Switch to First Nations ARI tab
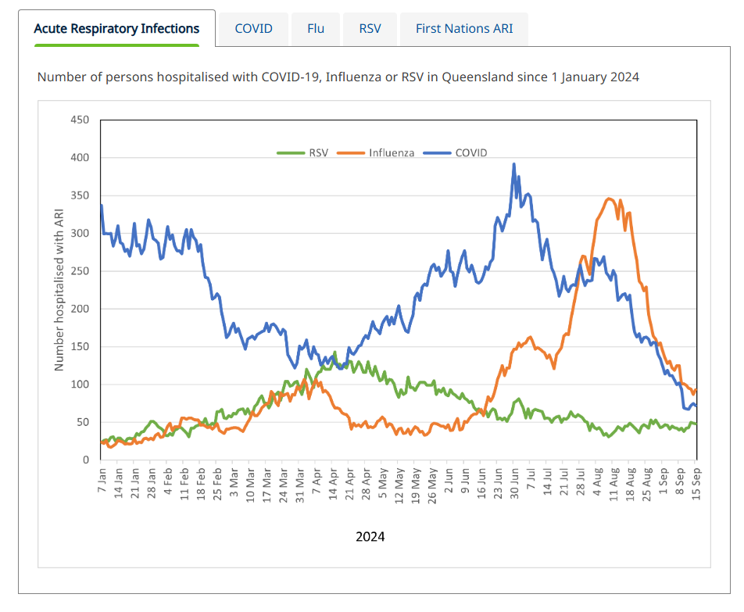This screenshot has height=612, width=744. point(464,29)
